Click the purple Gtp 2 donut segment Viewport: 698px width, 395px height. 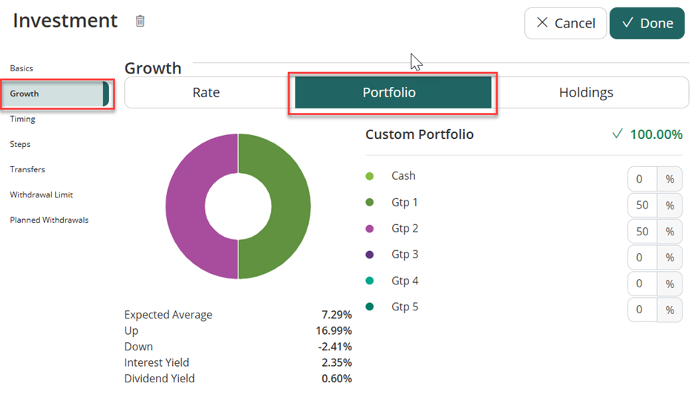186,206
